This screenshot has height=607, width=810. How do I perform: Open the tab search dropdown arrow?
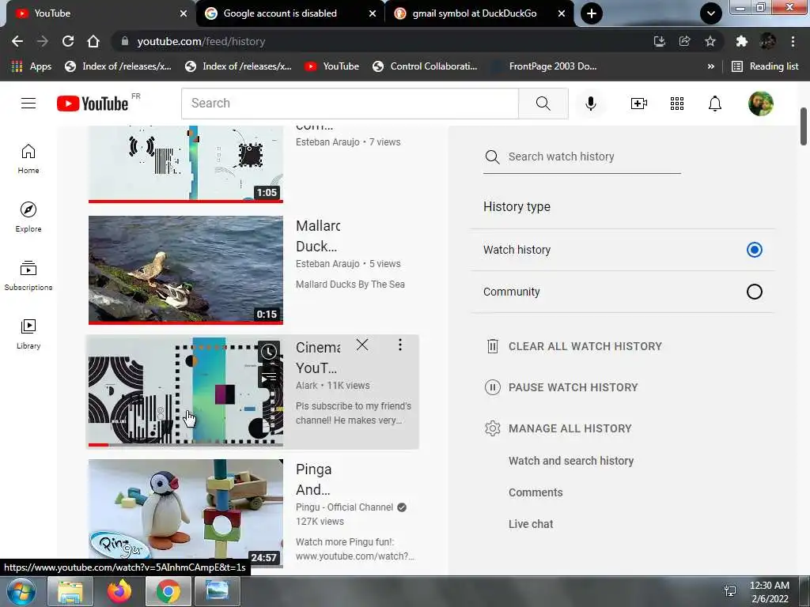coord(710,13)
